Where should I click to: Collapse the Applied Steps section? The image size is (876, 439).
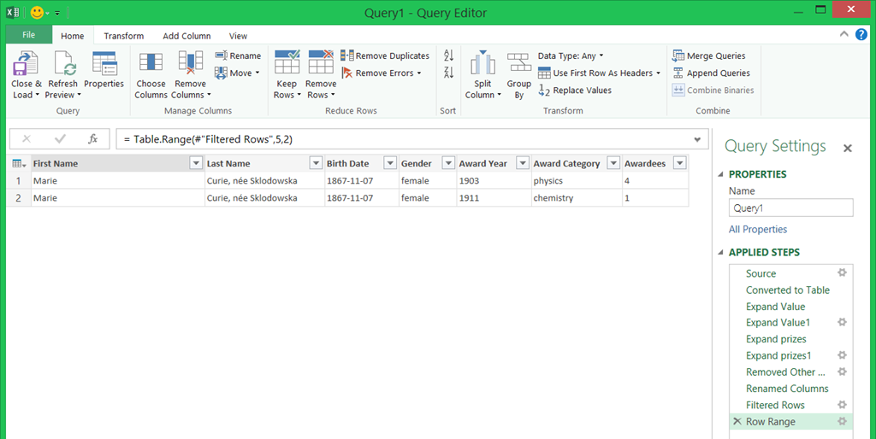pos(720,253)
